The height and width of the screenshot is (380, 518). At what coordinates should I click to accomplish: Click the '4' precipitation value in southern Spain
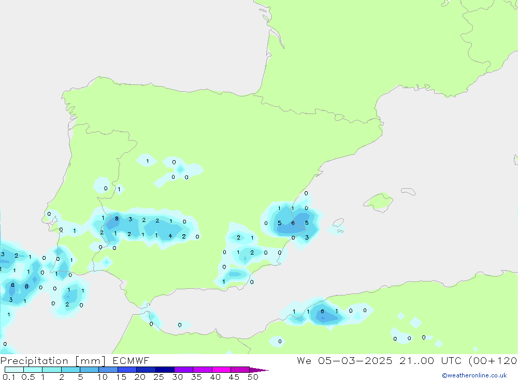pyautogui.click(x=170, y=236)
